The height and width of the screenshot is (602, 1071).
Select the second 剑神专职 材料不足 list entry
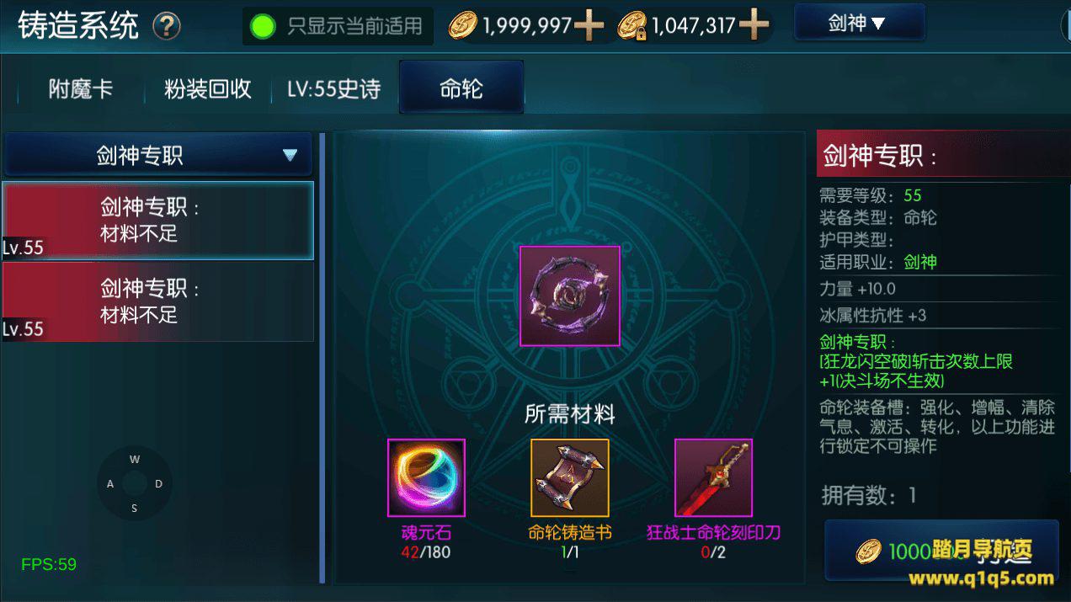pyautogui.click(x=158, y=301)
